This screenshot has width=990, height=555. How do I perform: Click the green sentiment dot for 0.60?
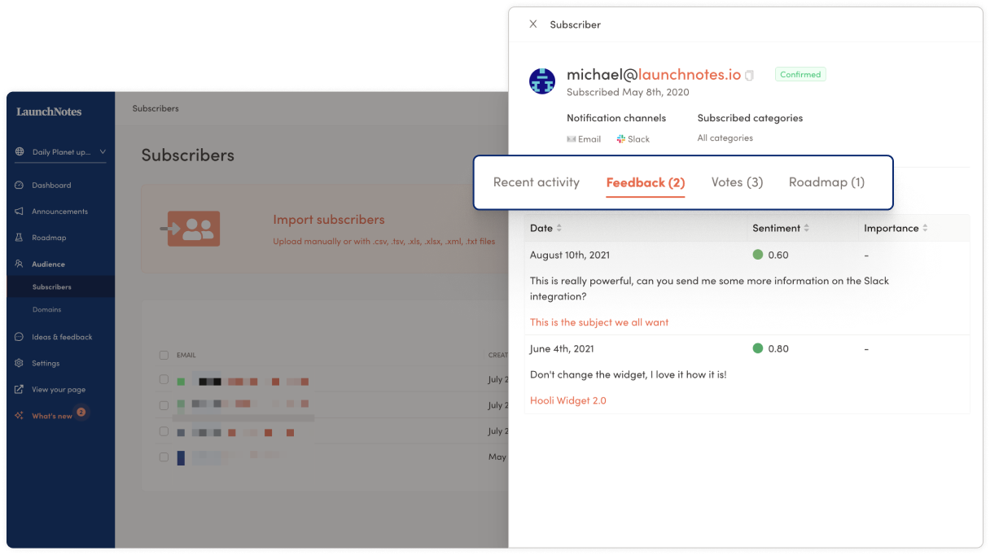tap(758, 255)
